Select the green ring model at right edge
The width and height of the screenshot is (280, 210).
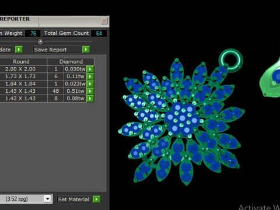(271, 78)
